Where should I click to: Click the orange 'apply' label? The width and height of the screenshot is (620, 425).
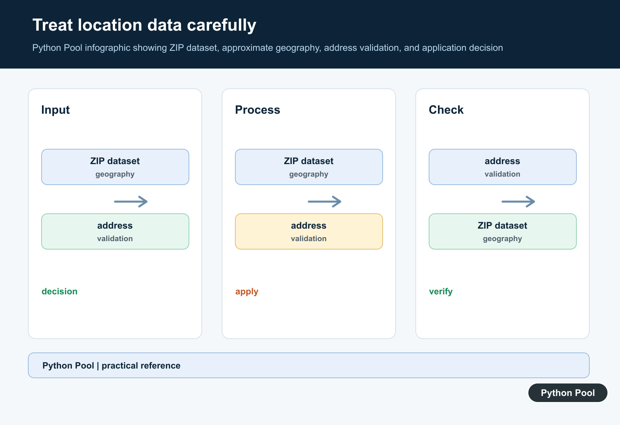[247, 292]
